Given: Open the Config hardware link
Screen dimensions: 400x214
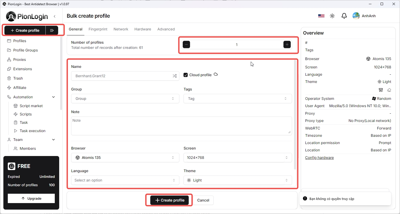Looking at the screenshot, I should click(319, 158).
